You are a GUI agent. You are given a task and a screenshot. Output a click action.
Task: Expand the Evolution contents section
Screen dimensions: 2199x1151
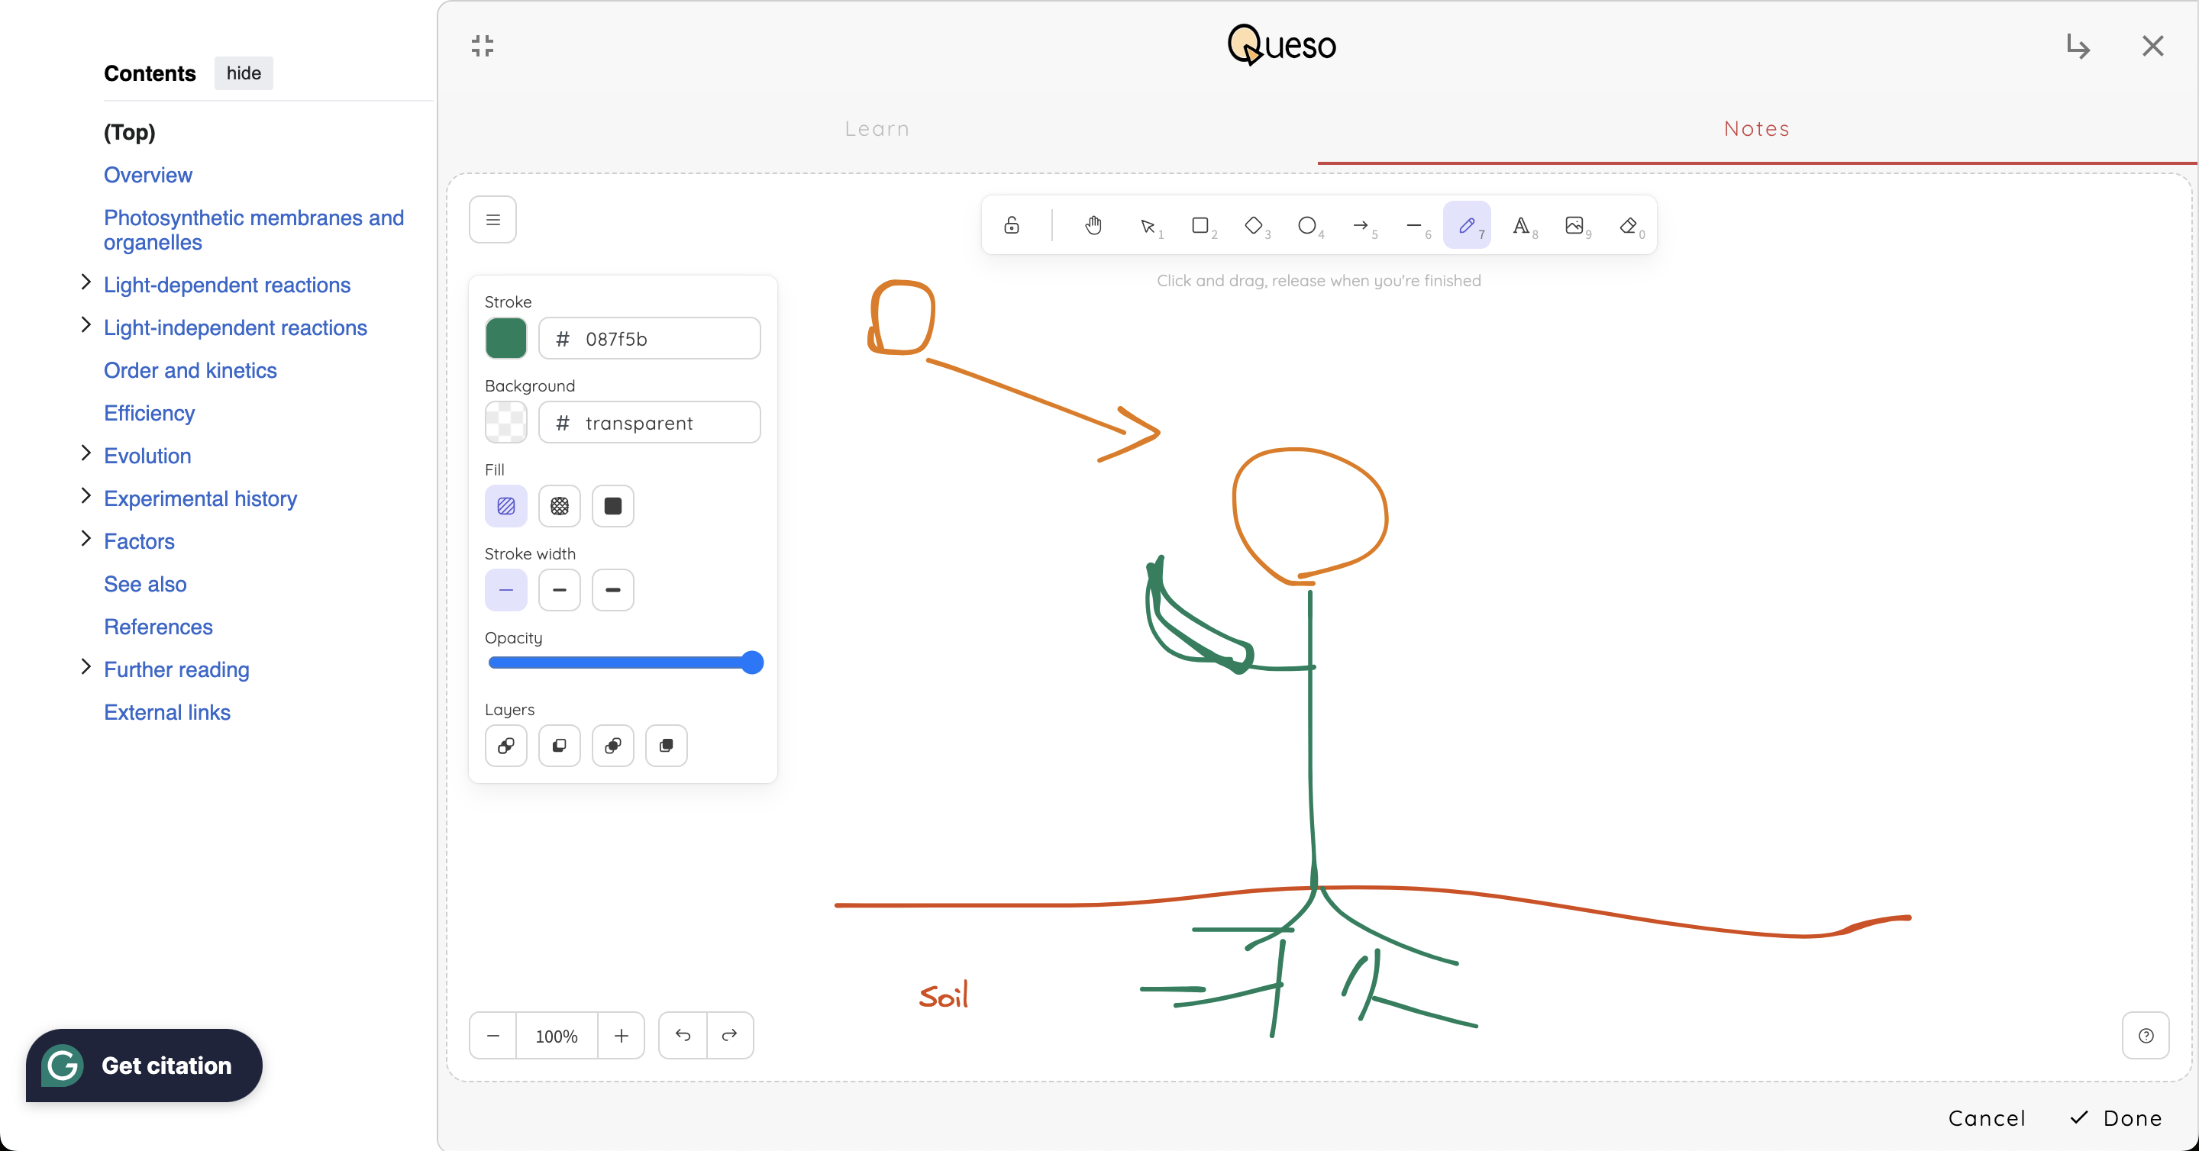(86, 453)
